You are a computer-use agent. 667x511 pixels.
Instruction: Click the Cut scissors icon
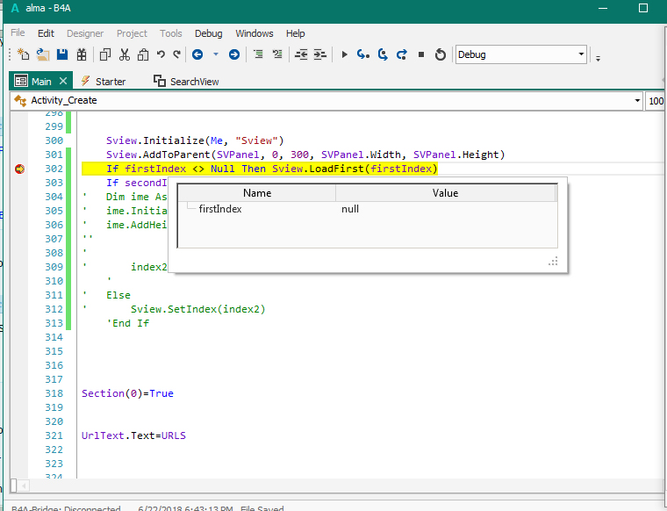[125, 54]
